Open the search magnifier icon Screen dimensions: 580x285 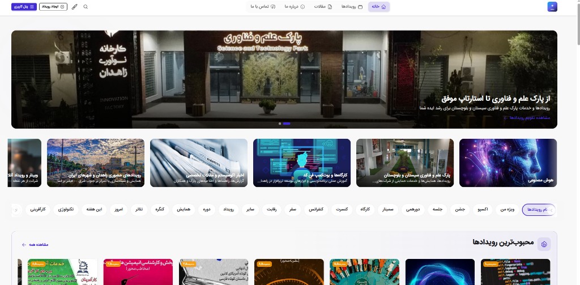[x=86, y=7]
